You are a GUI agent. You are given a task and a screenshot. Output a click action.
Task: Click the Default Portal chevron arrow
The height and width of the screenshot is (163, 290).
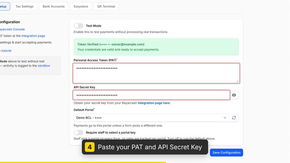point(225,118)
